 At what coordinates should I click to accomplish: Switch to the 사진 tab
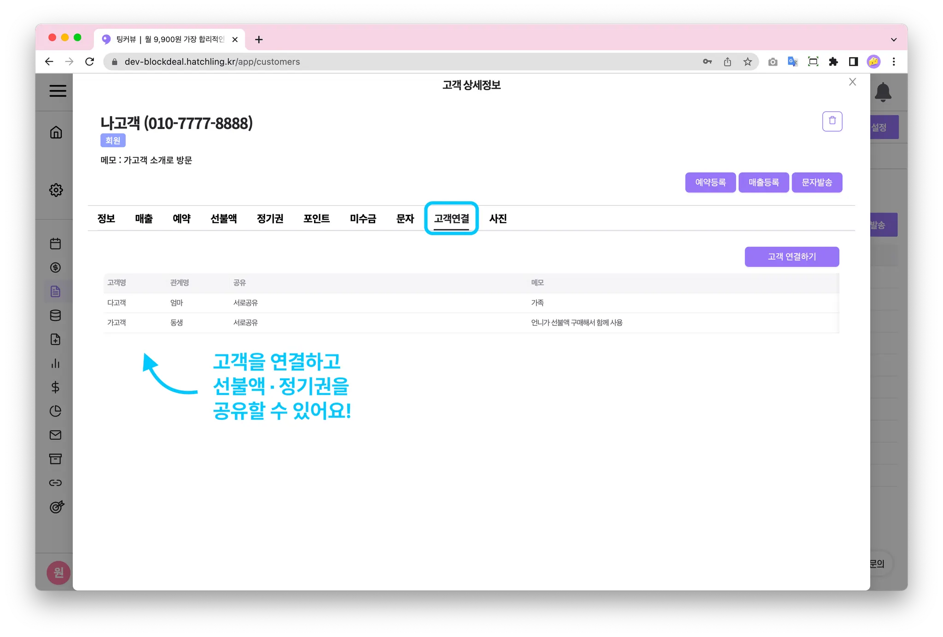pos(498,219)
